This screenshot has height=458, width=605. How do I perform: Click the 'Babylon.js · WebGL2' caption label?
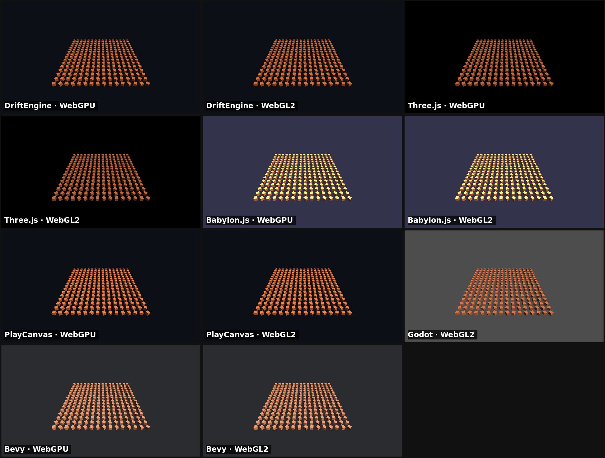[x=450, y=220]
